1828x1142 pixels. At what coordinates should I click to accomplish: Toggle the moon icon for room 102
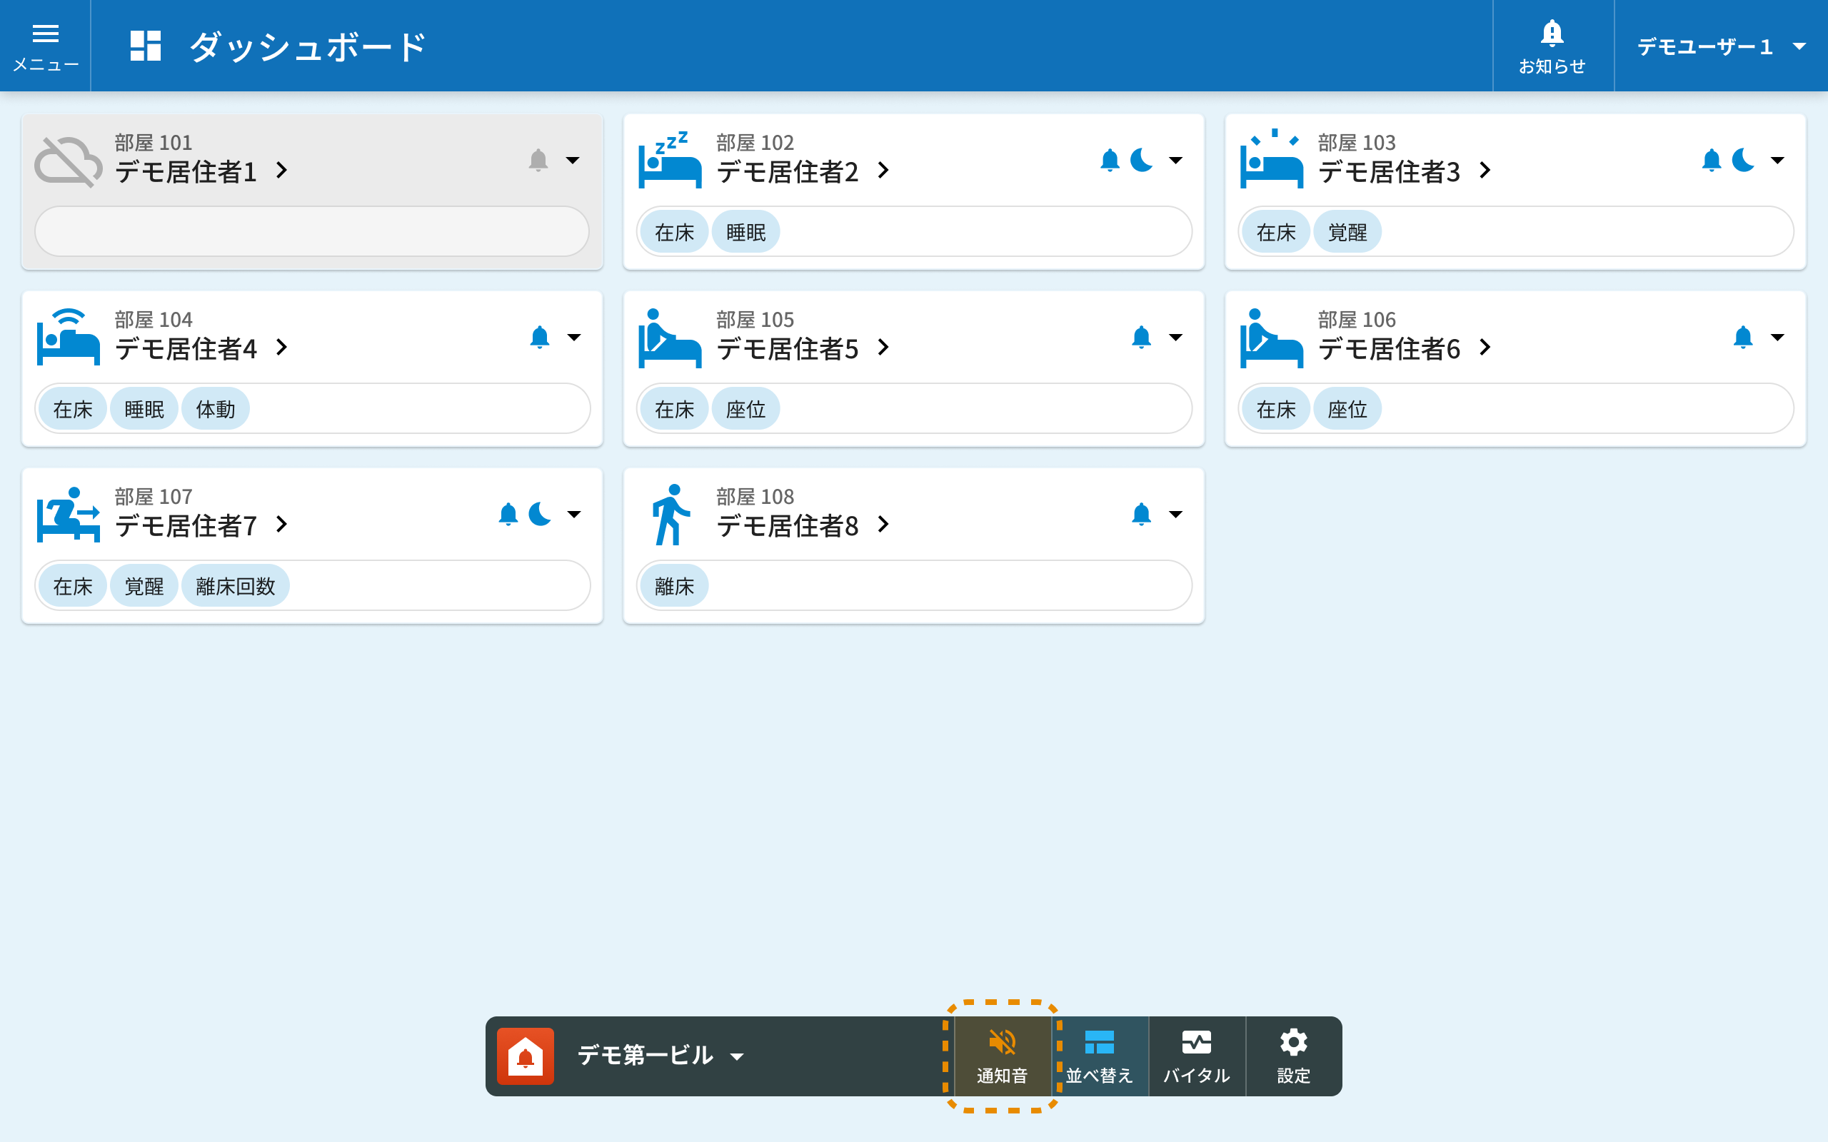coord(1141,160)
